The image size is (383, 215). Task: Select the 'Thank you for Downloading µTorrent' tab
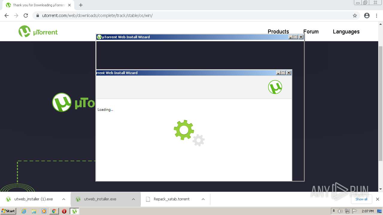39,5
